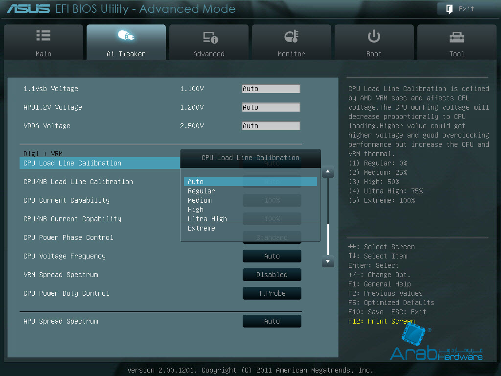Pick Ultra High calibration option
Viewport: 501px width, 376px height.
tap(207, 219)
